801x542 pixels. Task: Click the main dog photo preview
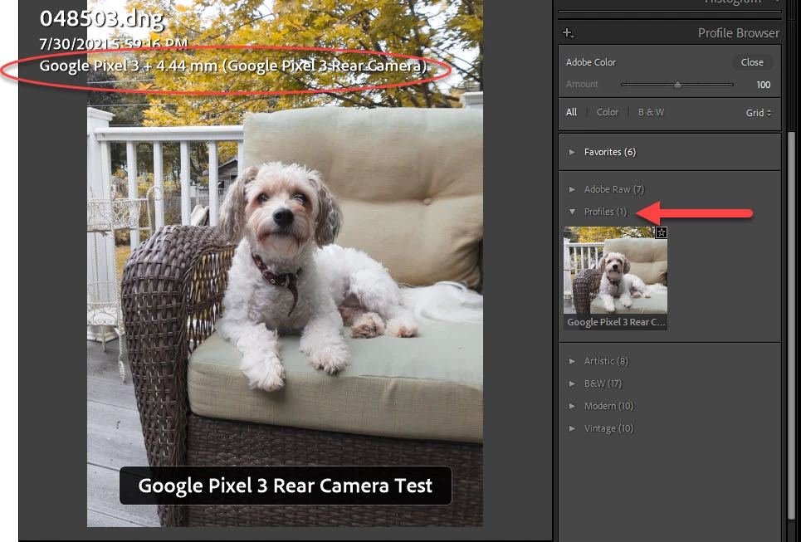point(285,263)
